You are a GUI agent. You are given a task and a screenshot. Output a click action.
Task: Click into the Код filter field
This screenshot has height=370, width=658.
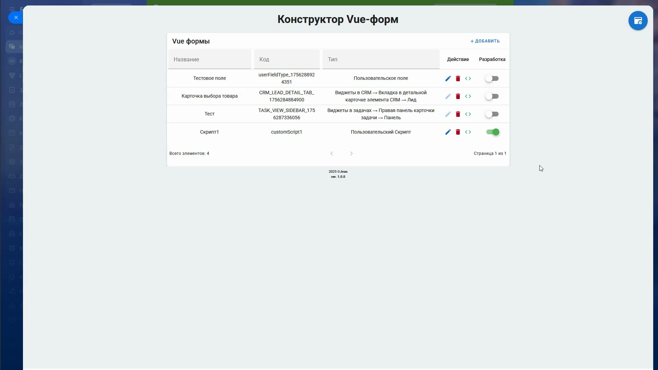click(x=287, y=59)
